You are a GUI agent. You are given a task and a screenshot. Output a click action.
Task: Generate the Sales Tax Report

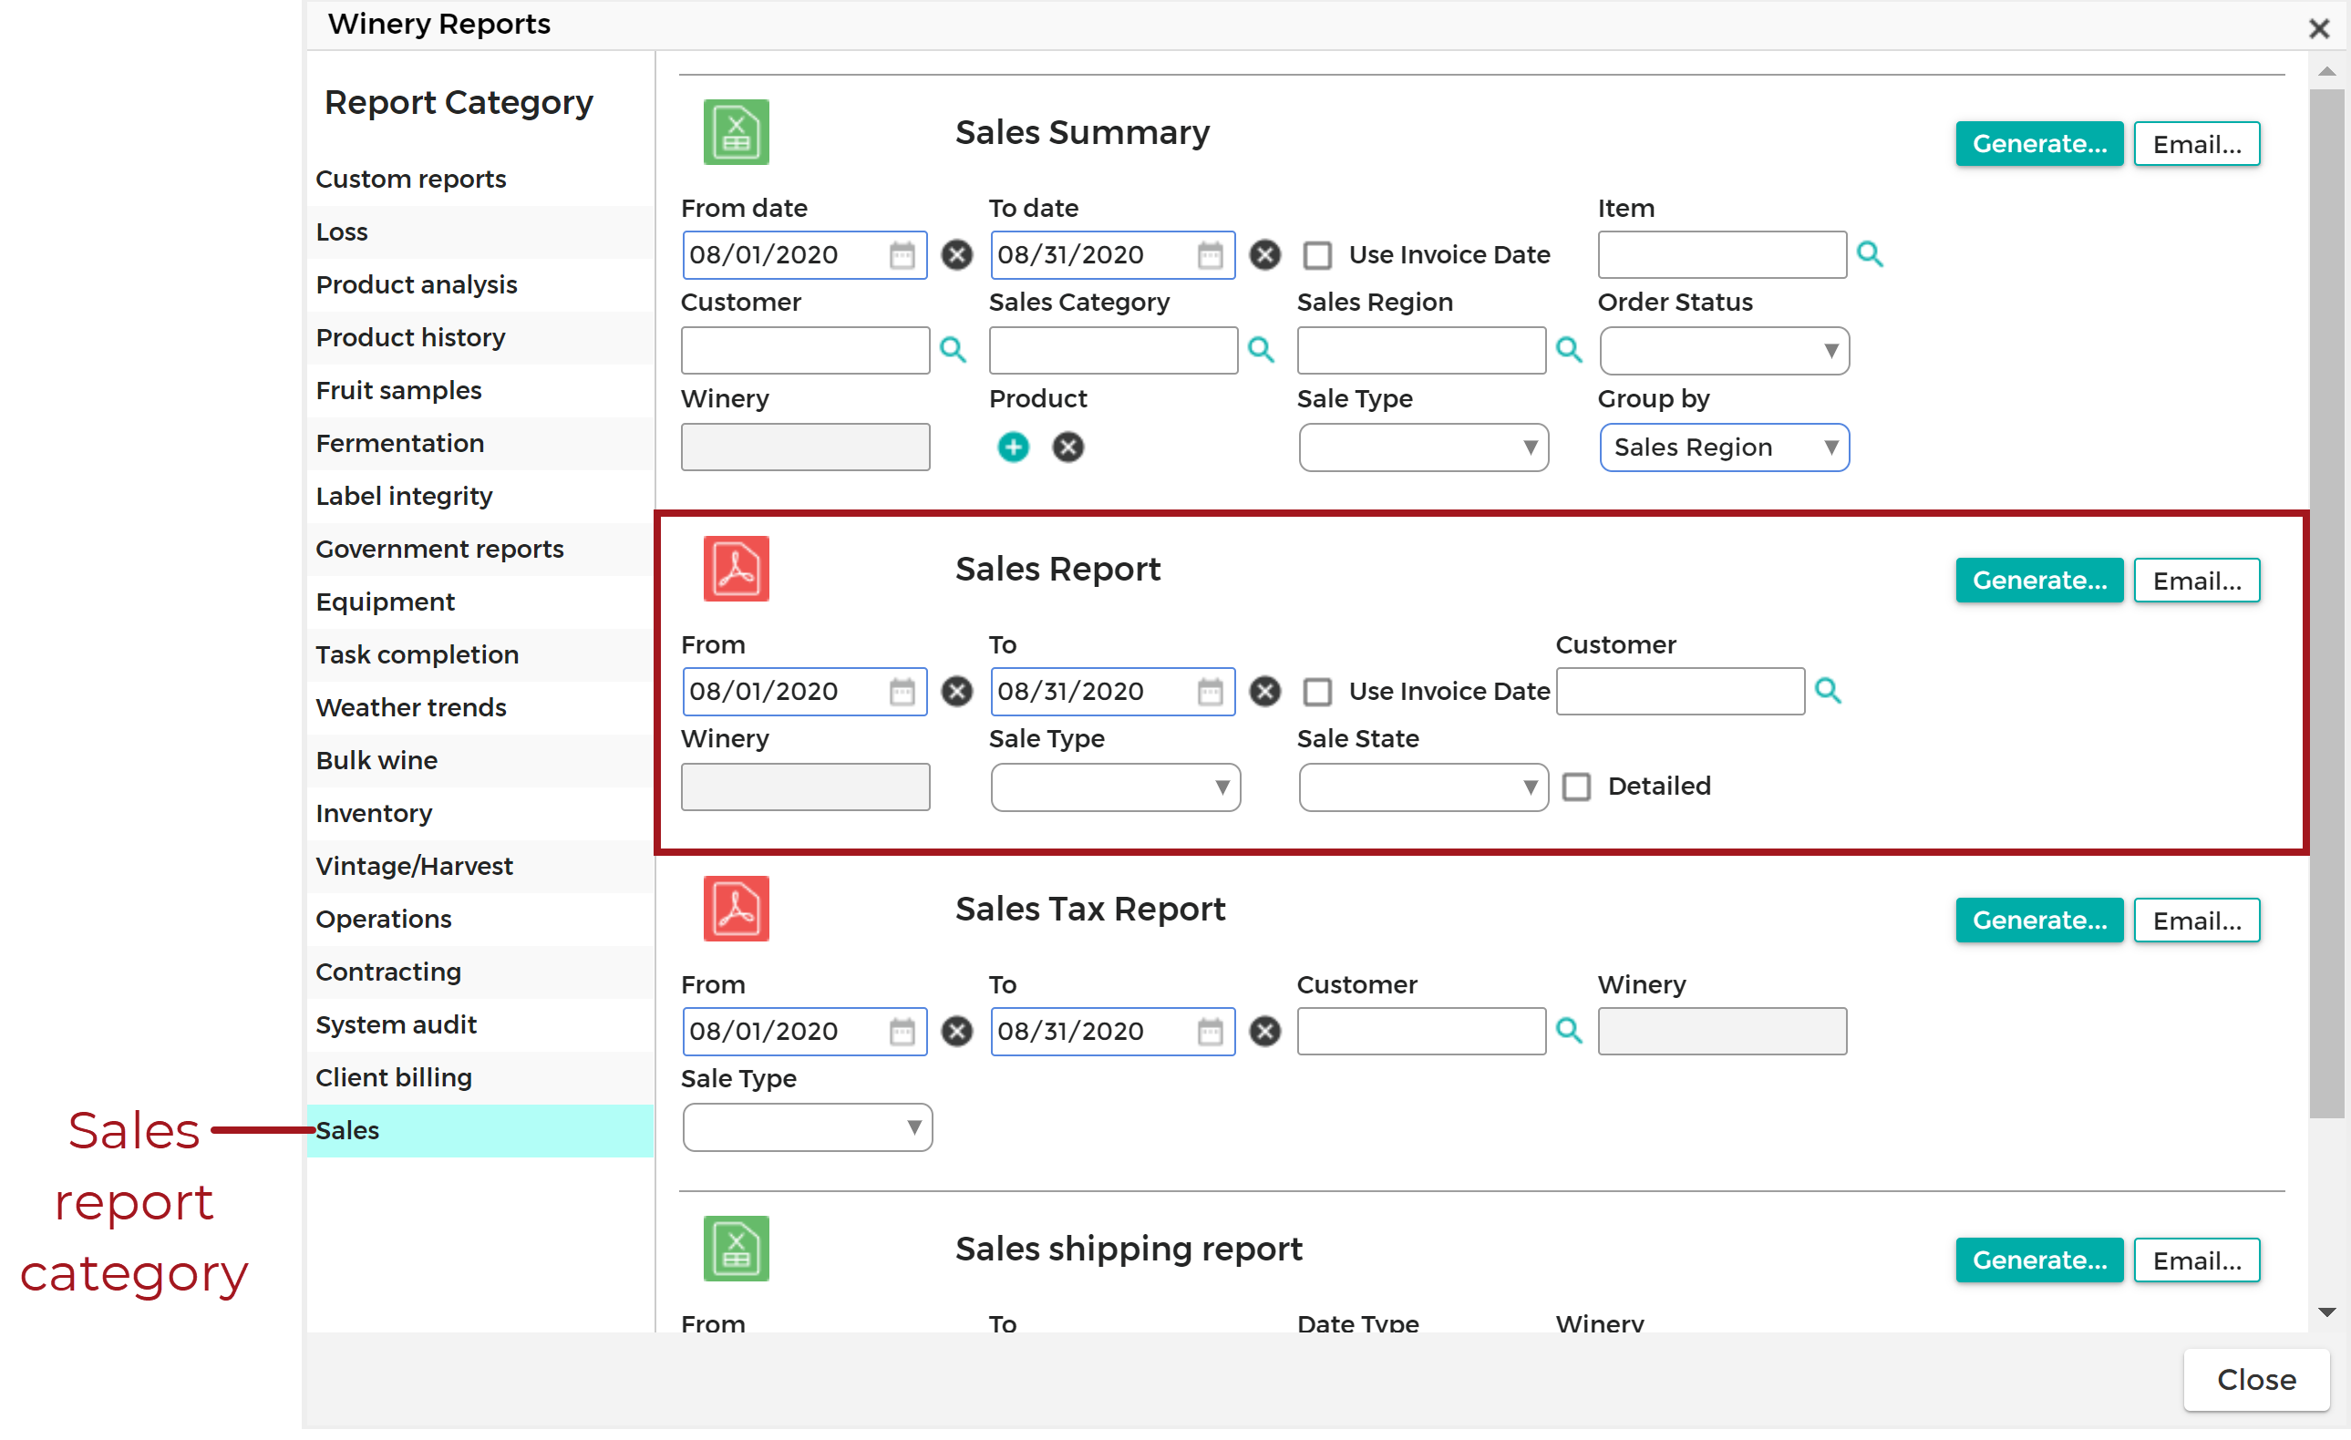2039,921
